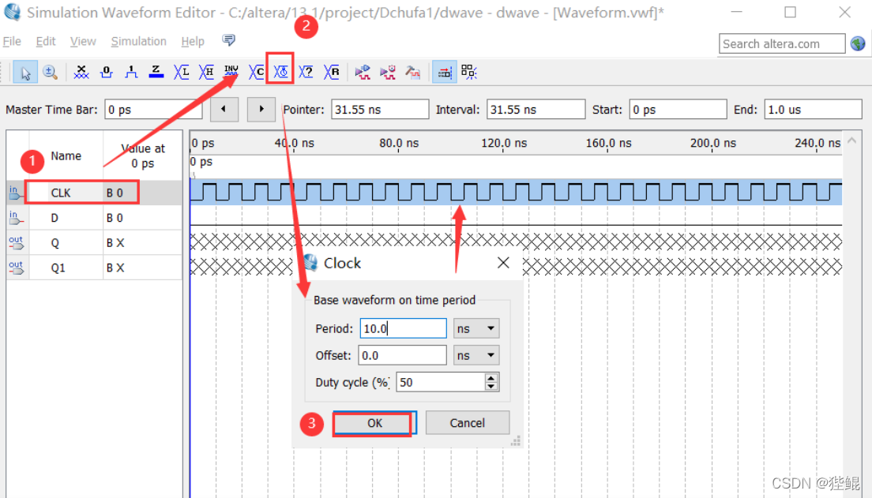The width and height of the screenshot is (872, 498).
Task: Open the Offset unit dropdown
Action: (476, 355)
